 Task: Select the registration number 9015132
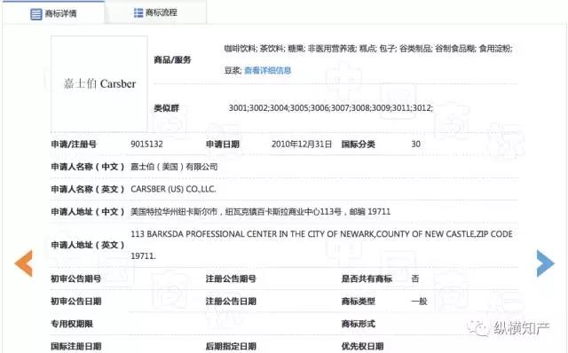[x=146, y=144]
